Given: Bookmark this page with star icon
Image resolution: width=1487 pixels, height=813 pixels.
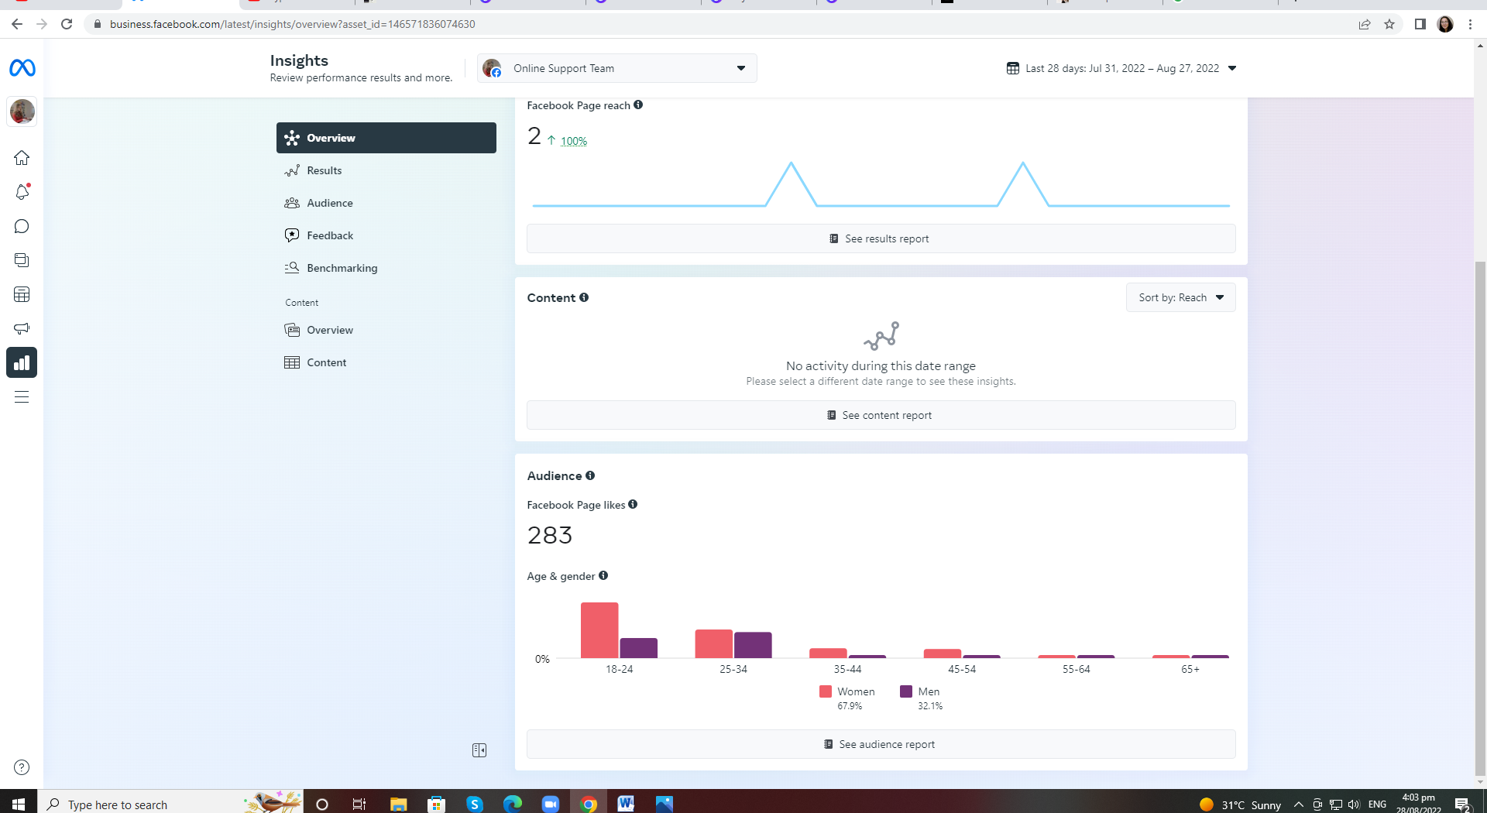Looking at the screenshot, I should tap(1389, 24).
